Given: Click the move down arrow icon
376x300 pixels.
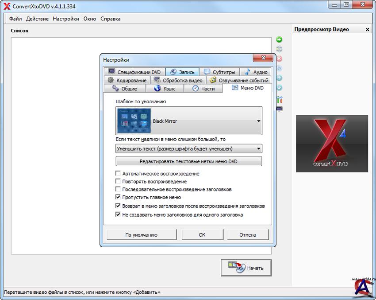Looking at the screenshot, I should (279, 88).
